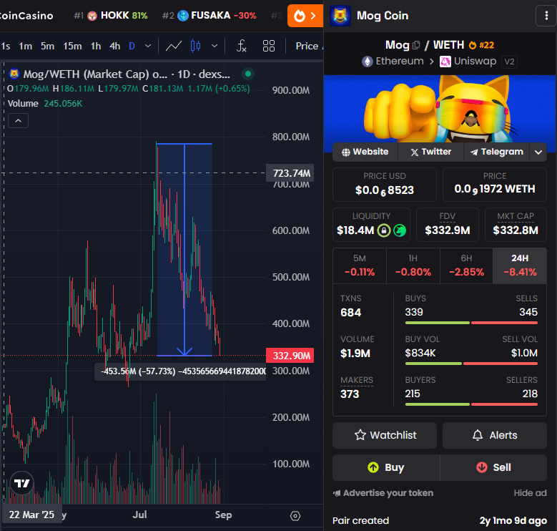Click the HOKK token icon in trending bar
The image size is (557, 531).
click(92, 16)
